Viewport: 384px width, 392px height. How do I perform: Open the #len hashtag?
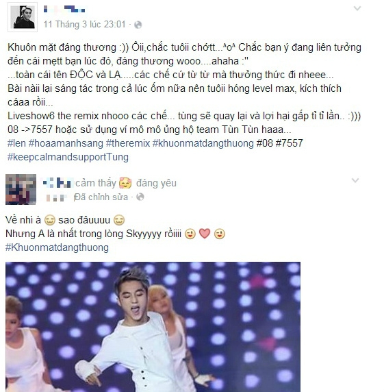[x=16, y=143]
